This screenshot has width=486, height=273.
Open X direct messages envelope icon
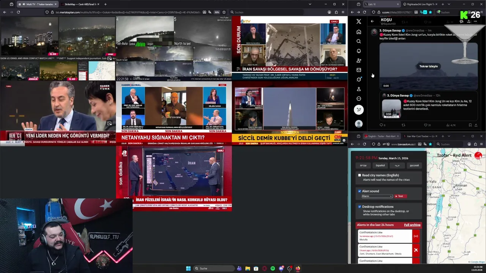359,70
